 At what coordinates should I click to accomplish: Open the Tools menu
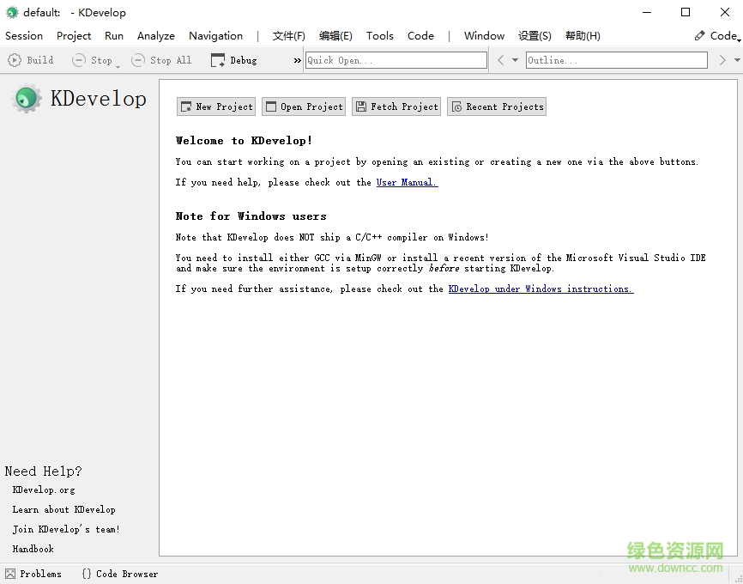click(379, 35)
